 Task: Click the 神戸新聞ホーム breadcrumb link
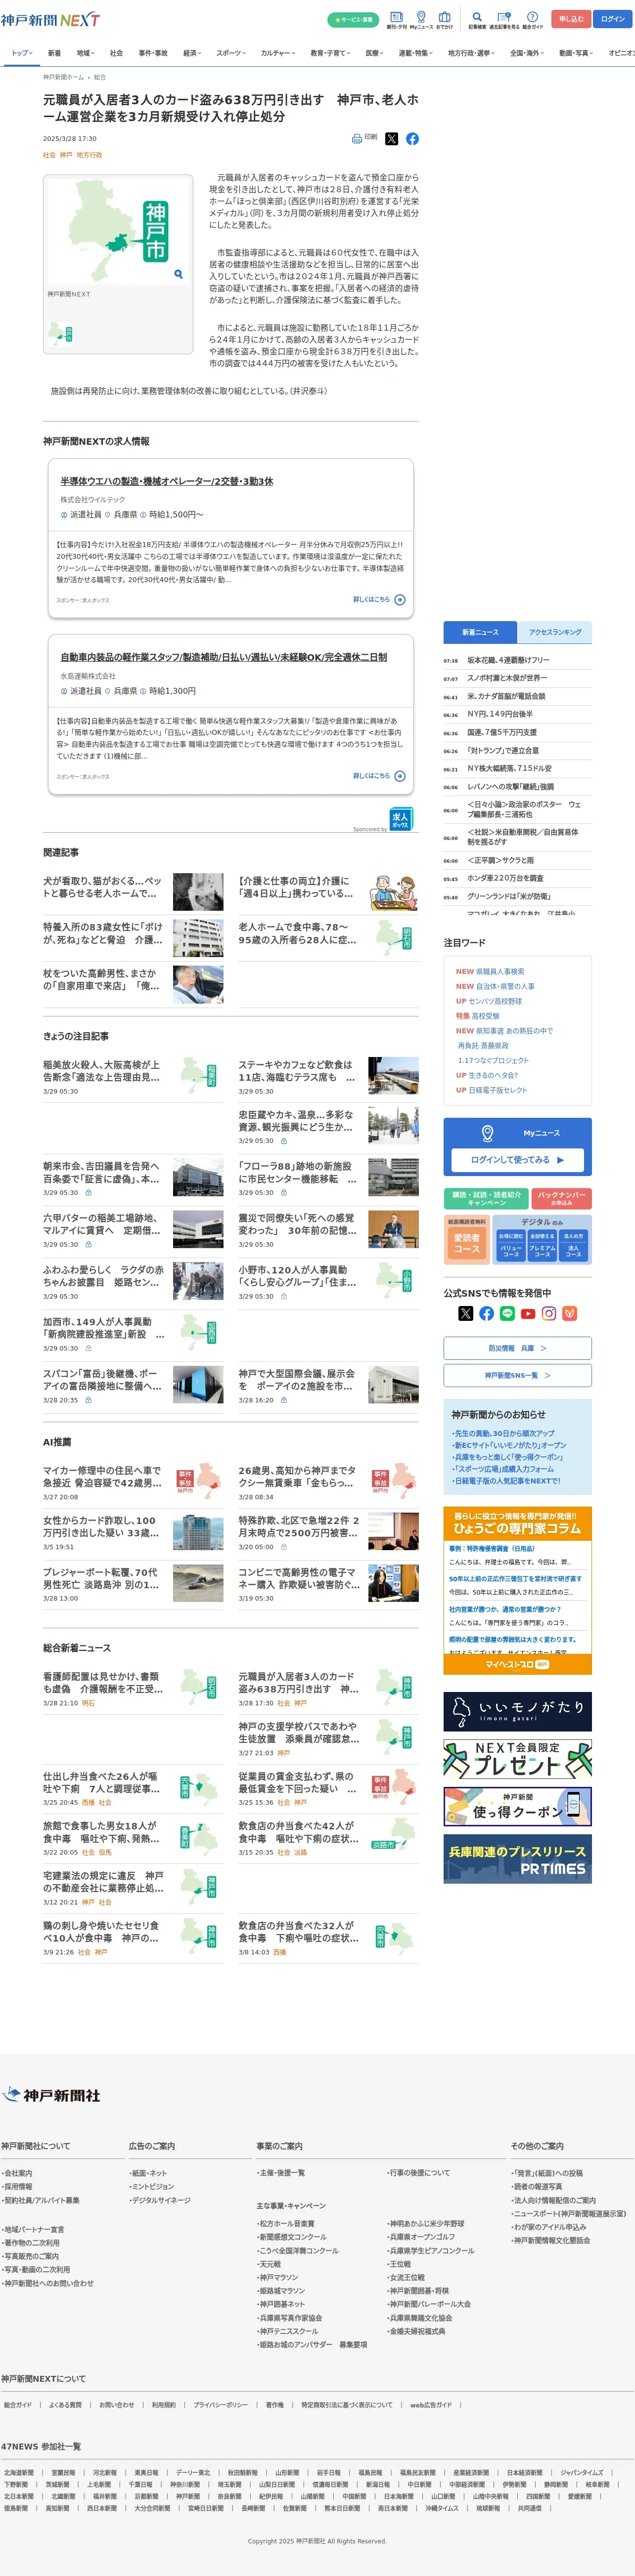point(63,77)
